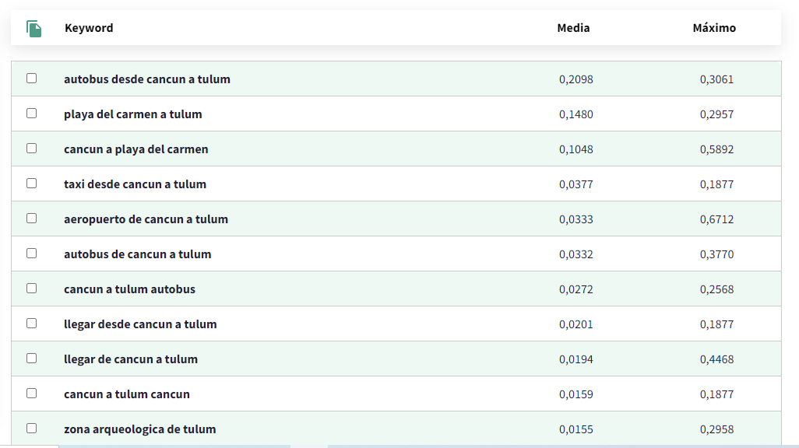Screen dimensions: 799x448
Task: Mark the aeropuerto de cancun a tulum checkbox
Action: 31,219
